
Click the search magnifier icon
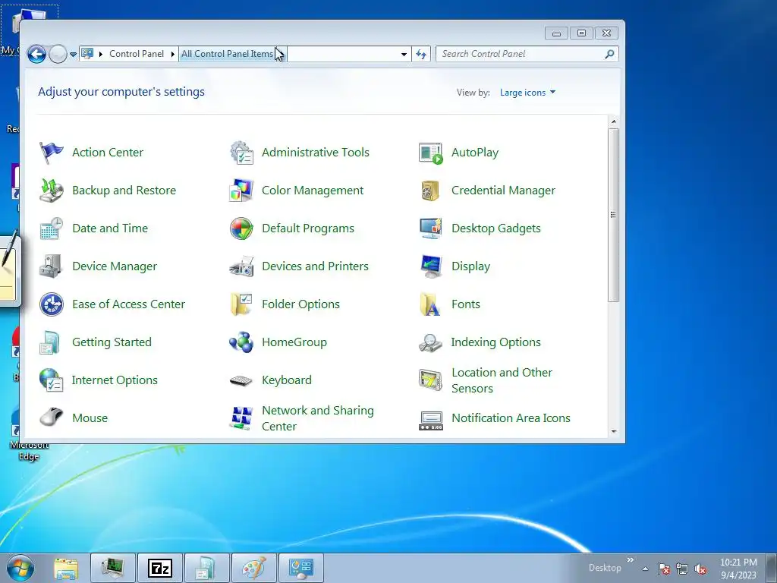point(609,54)
